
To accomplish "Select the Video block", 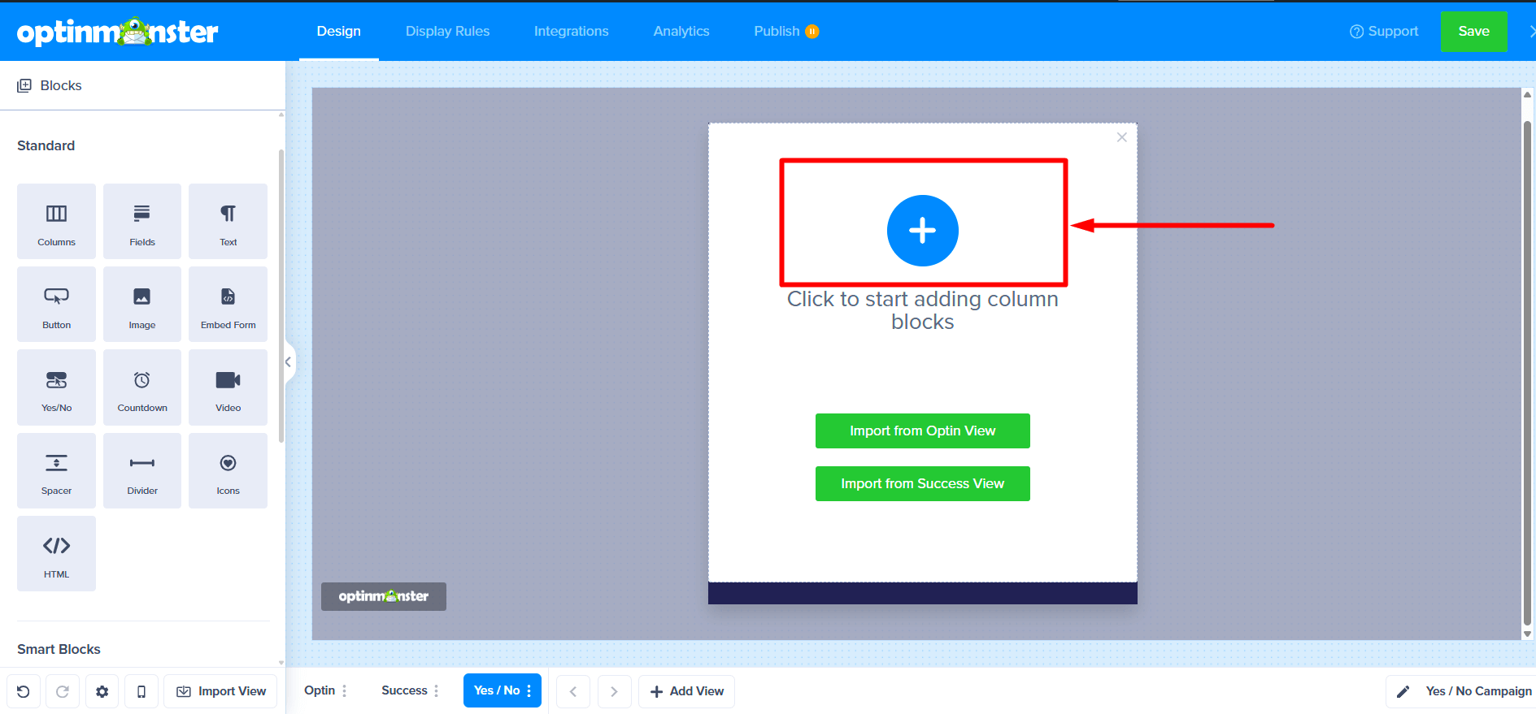I will coord(228,387).
